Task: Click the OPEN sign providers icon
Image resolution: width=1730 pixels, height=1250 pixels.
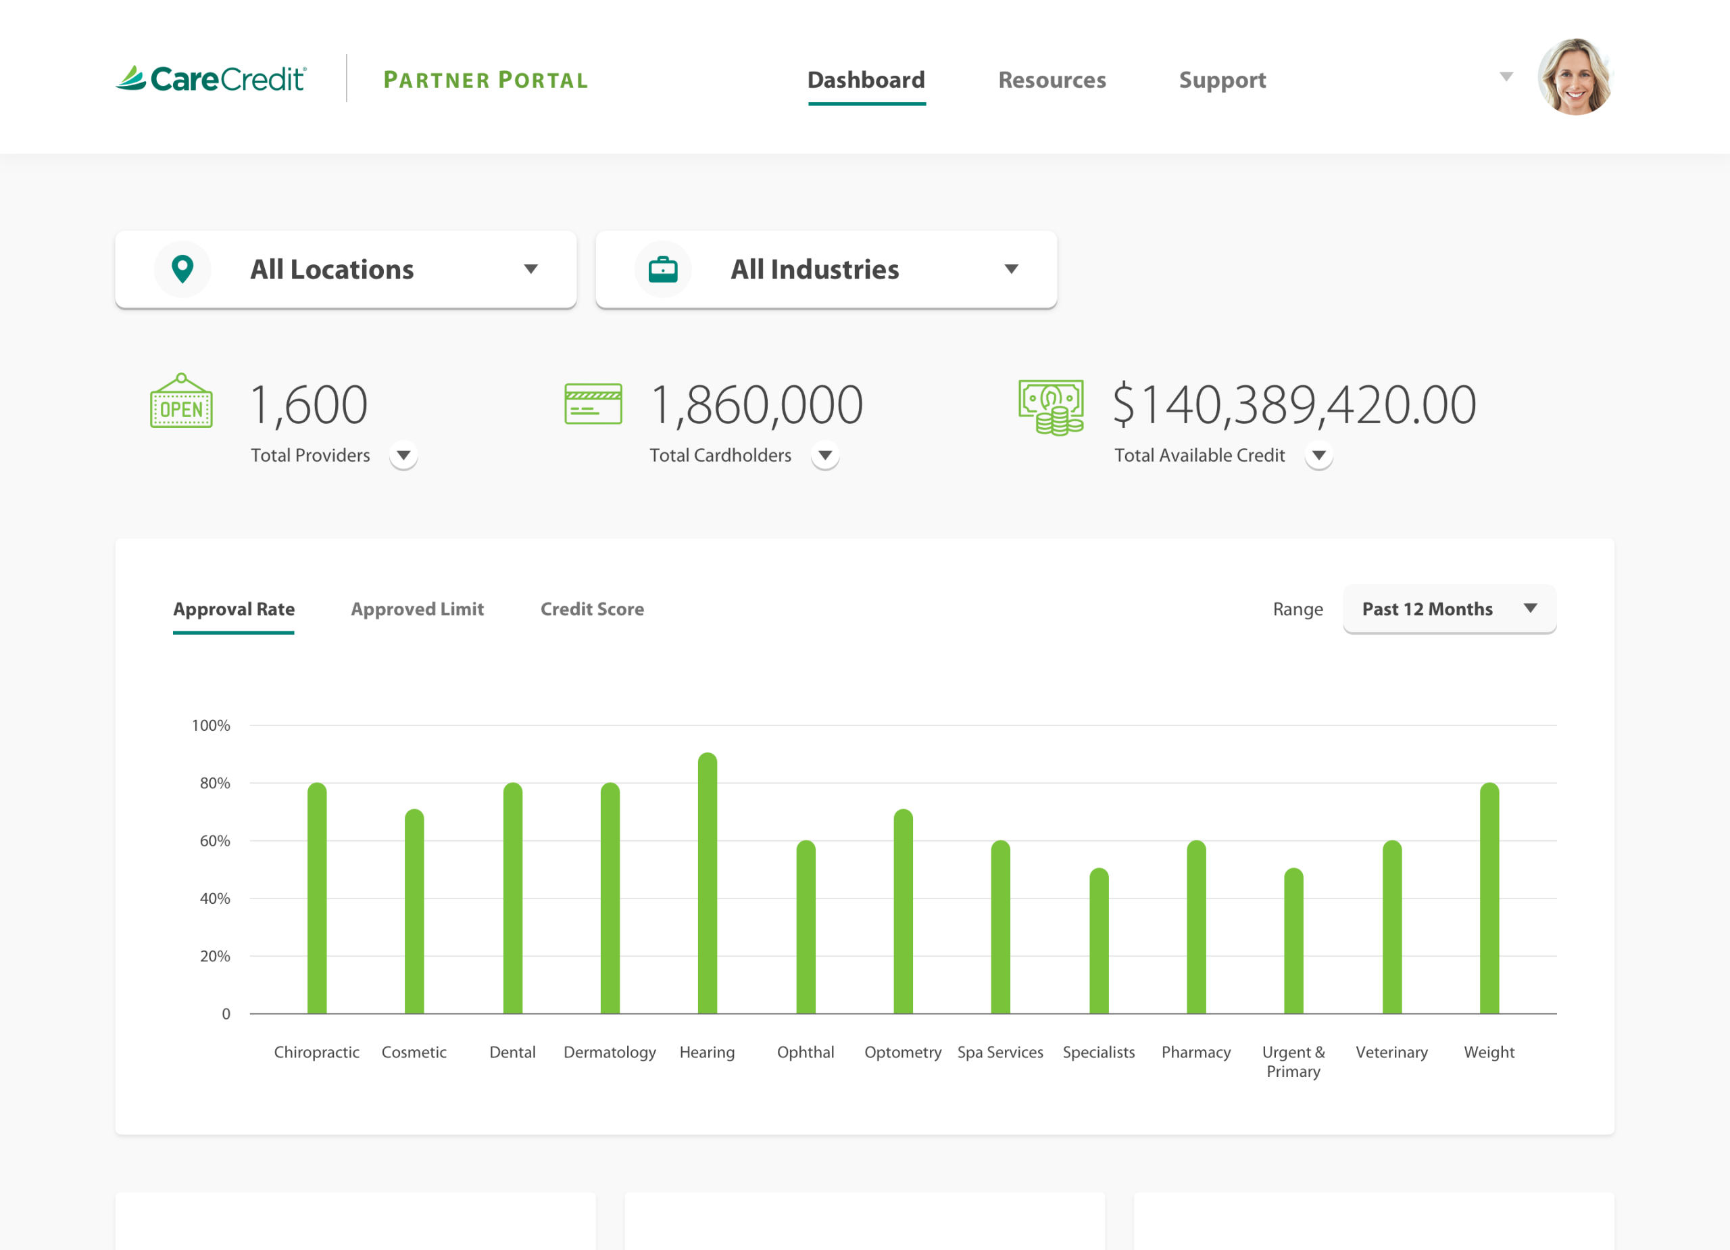Action: point(182,402)
